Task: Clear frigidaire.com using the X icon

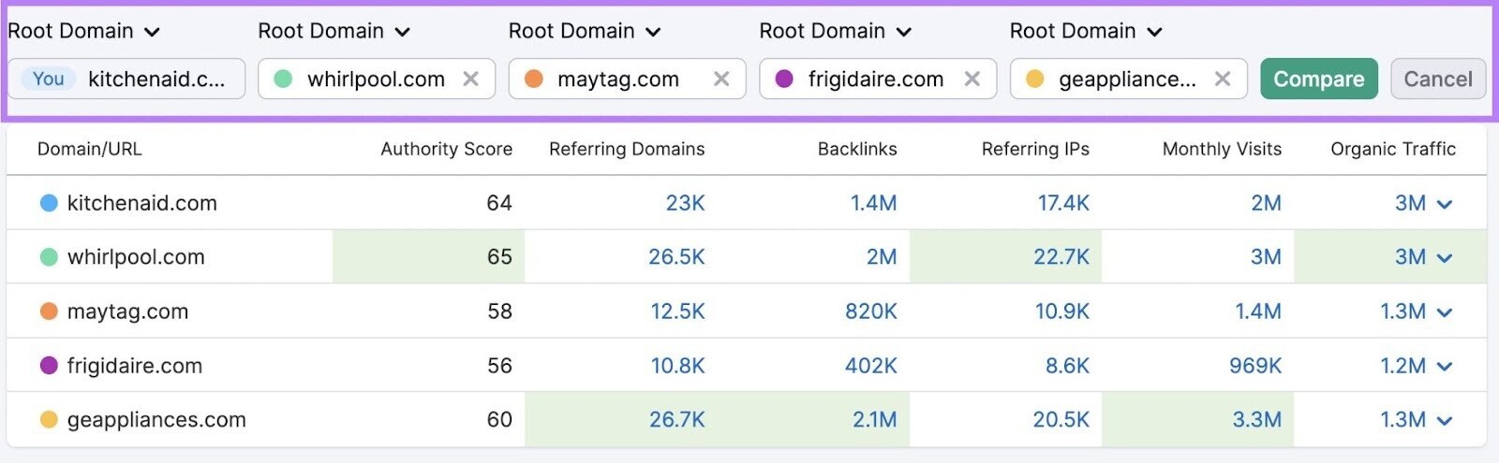Action: [972, 80]
